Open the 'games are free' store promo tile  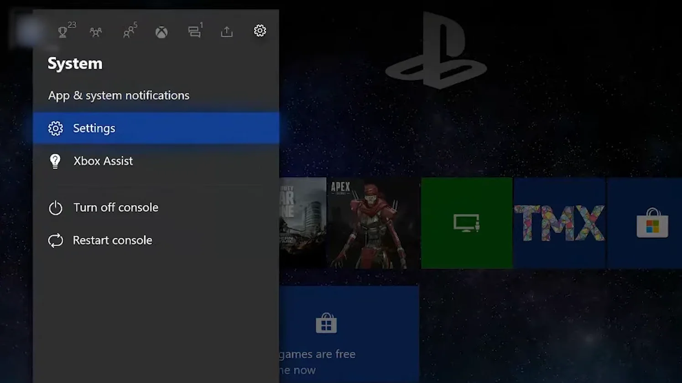[x=349, y=335]
